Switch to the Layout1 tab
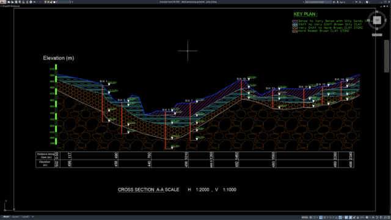Viewport: 391px width, 220px height. [x=15, y=217]
